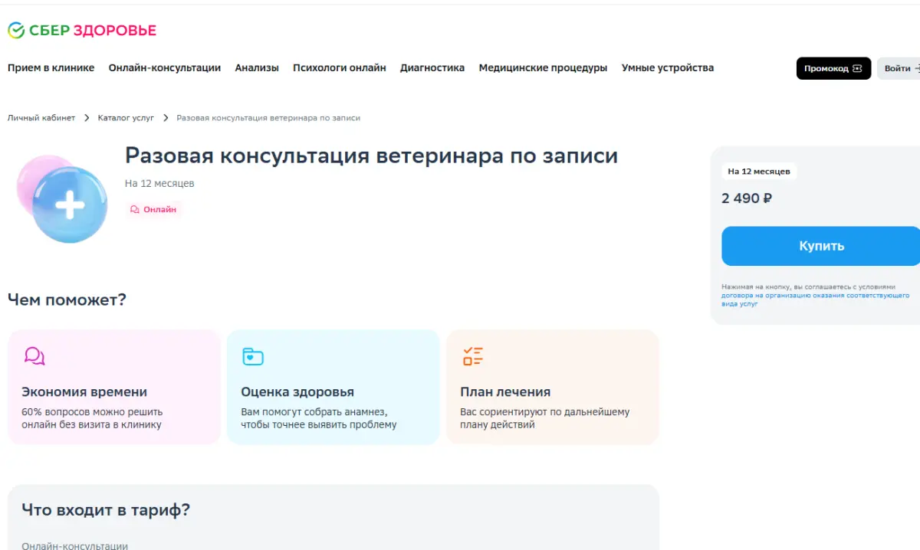Viewport: 920px width, 550px height.
Task: Click the На 12 месяцев subtitle under heading
Action: pyautogui.click(x=159, y=184)
